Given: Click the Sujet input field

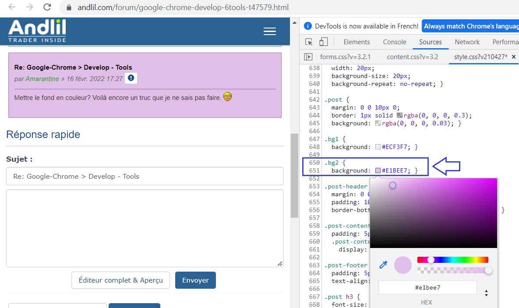Looking at the screenshot, I should click(145, 176).
